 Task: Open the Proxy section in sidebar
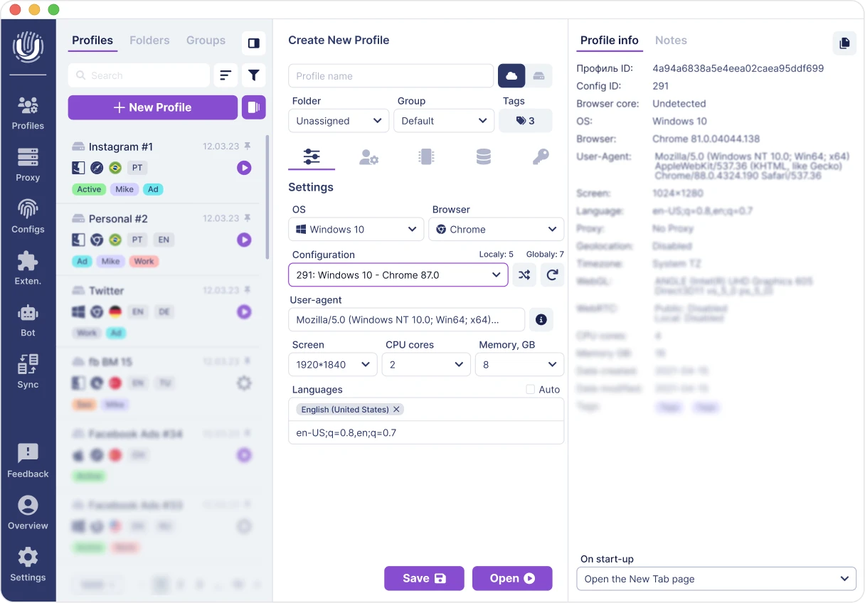[x=28, y=164]
